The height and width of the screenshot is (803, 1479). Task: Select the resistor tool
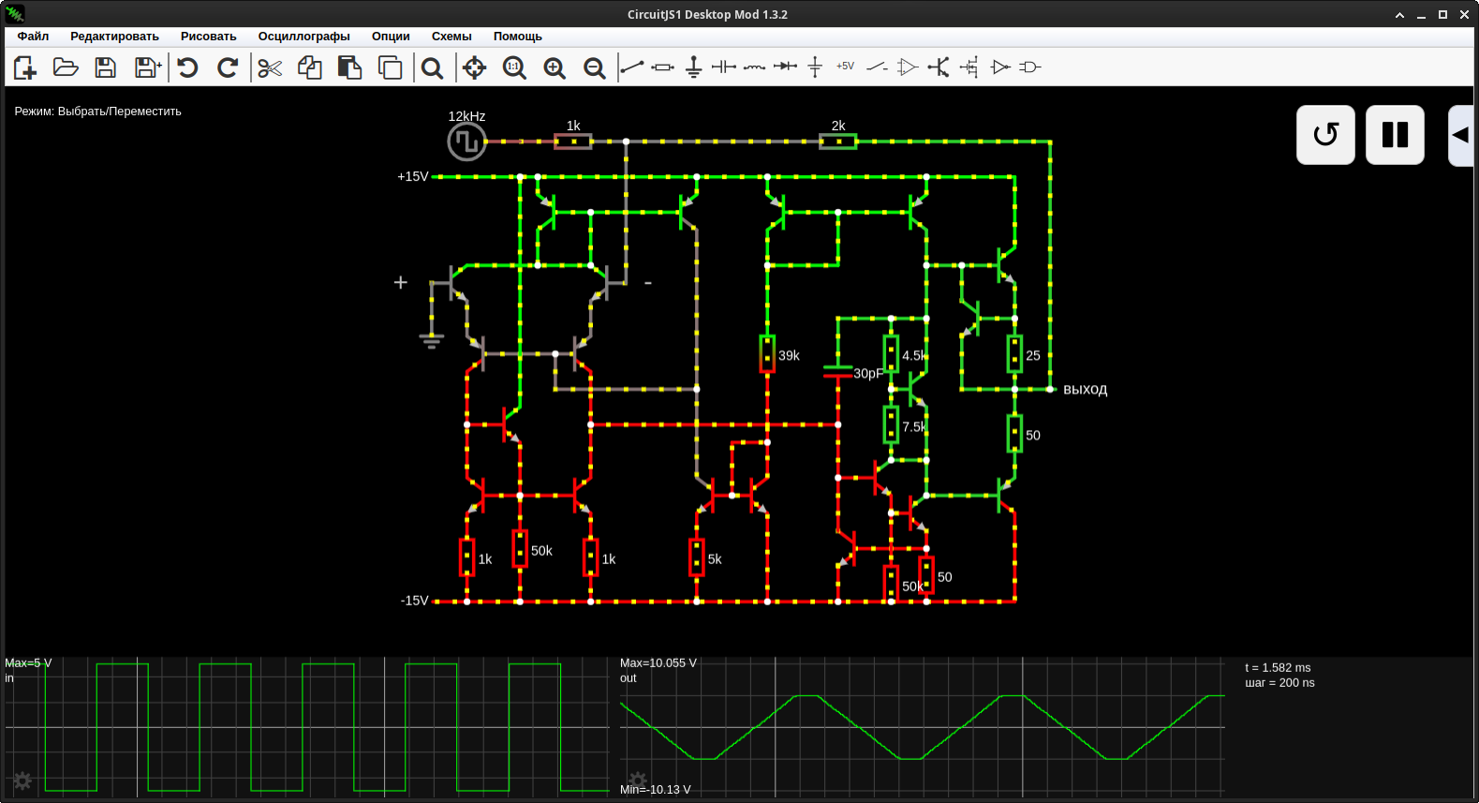click(x=663, y=67)
